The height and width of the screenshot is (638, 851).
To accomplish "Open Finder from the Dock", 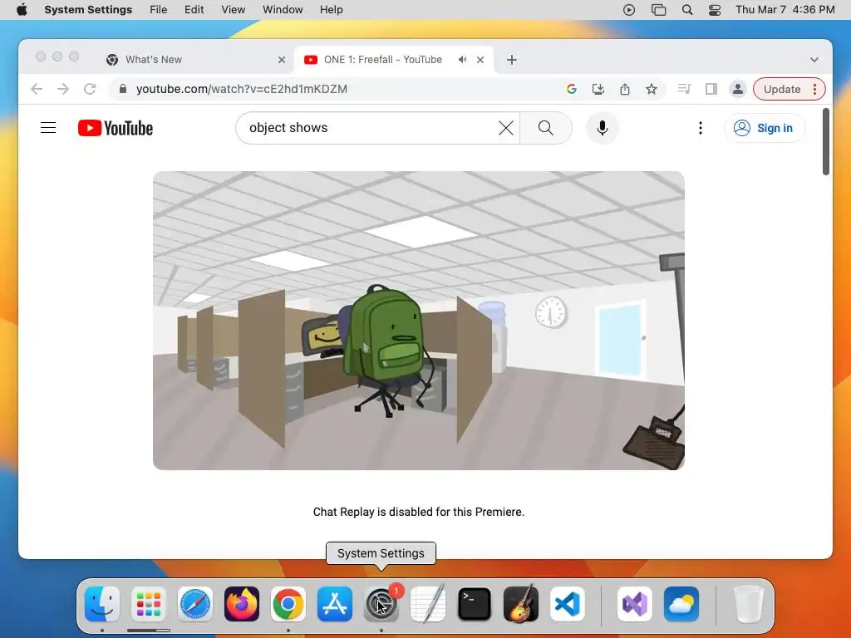I will (102, 604).
